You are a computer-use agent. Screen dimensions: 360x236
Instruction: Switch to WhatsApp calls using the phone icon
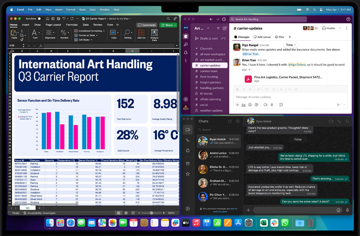tap(187, 140)
